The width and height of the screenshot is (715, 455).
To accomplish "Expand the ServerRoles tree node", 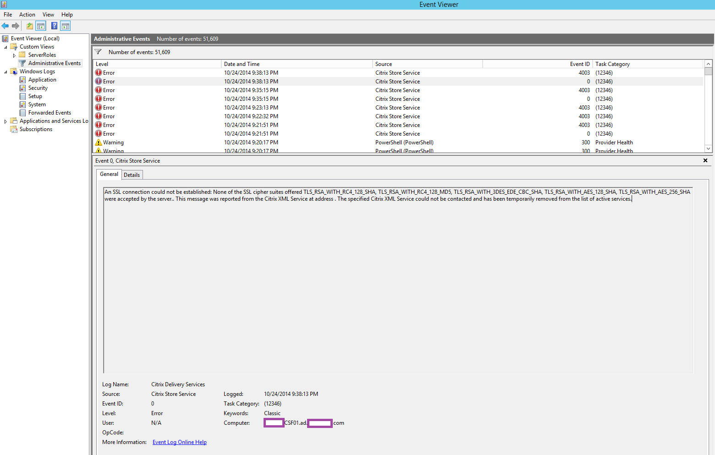I will tap(14, 55).
